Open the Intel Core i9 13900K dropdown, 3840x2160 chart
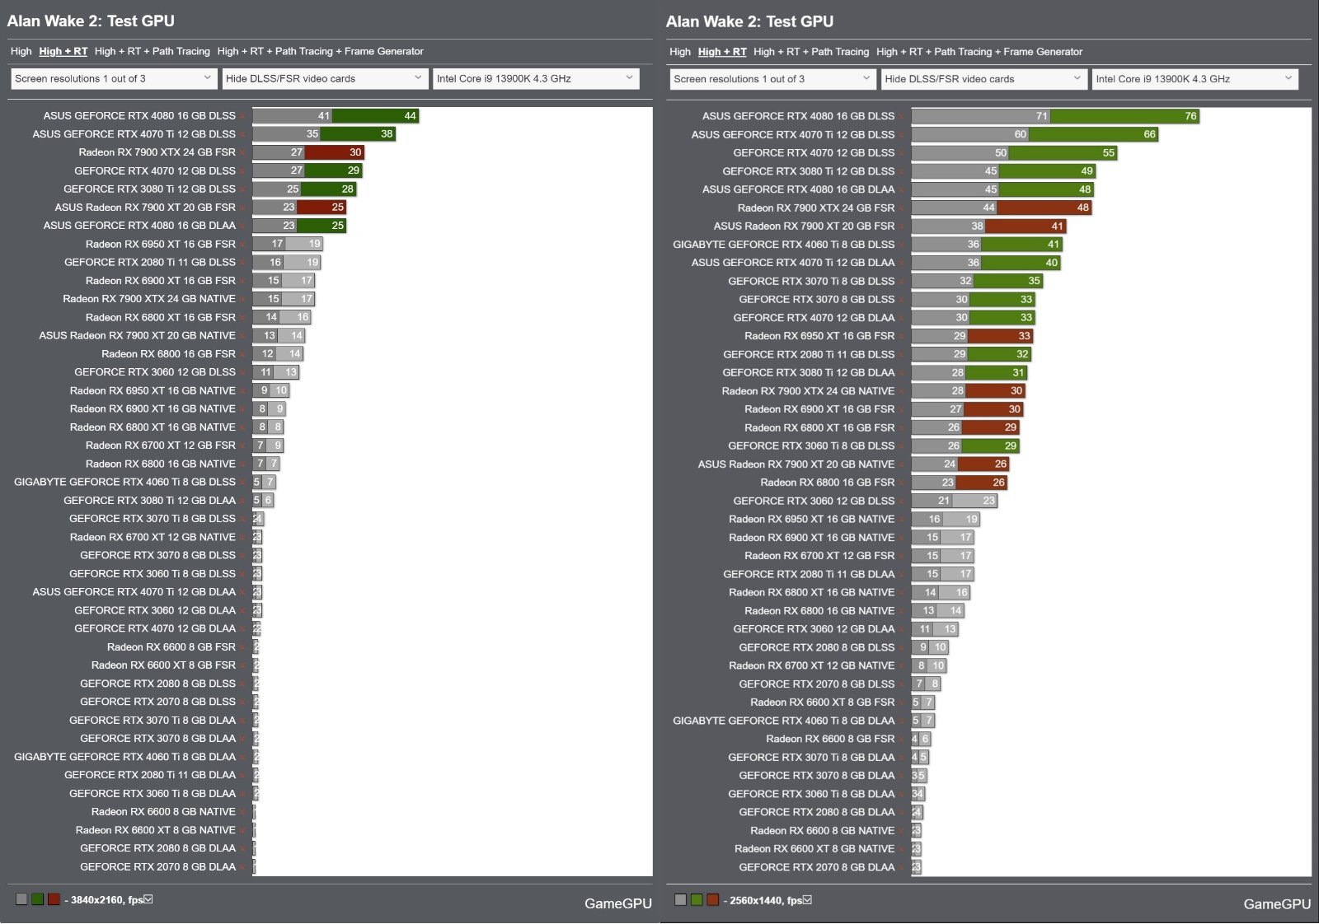Viewport: 1319px width, 924px height. coord(536,78)
